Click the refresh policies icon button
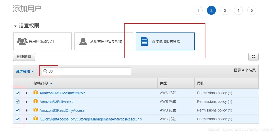Screen dimensions: 275x134 254,57
